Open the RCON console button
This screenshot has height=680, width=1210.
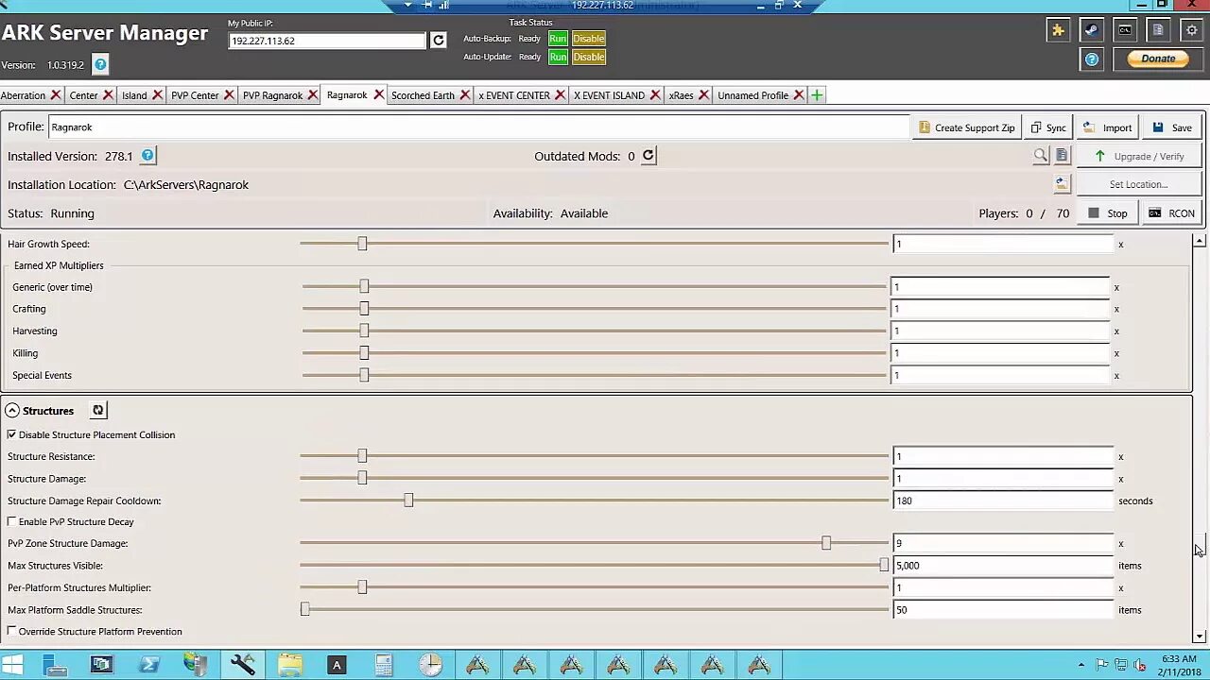tap(1171, 213)
